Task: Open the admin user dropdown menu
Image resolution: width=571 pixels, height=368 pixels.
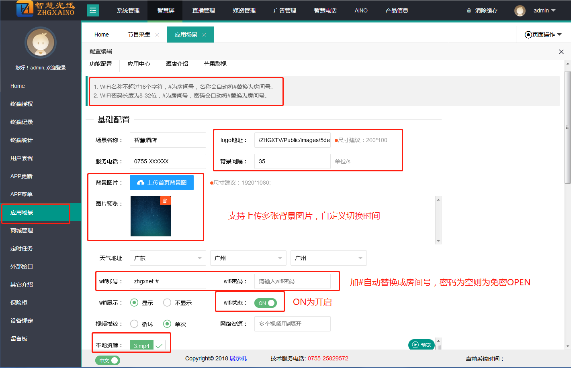Action: (544, 10)
